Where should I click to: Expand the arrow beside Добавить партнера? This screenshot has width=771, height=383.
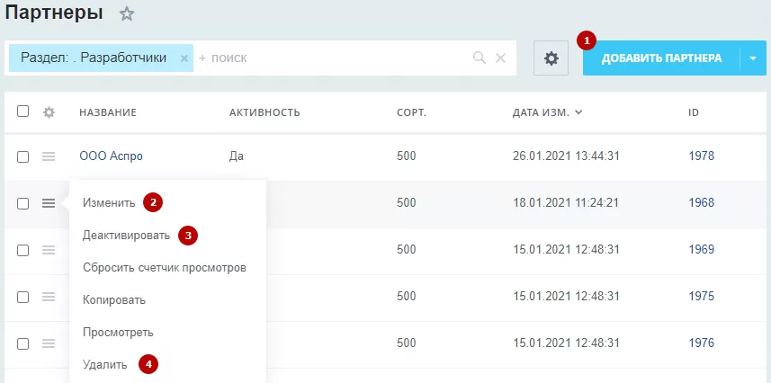point(753,58)
